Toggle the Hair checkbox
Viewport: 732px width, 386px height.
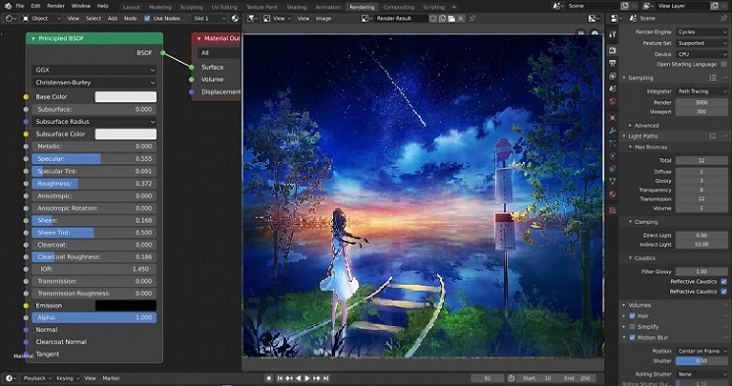[x=633, y=316]
